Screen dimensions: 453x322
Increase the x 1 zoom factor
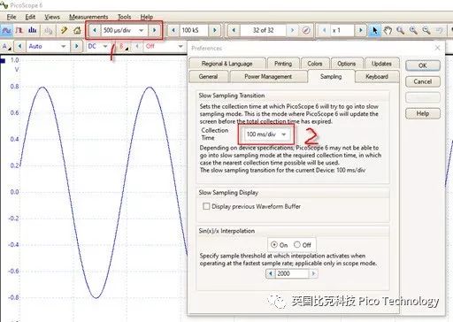point(360,30)
